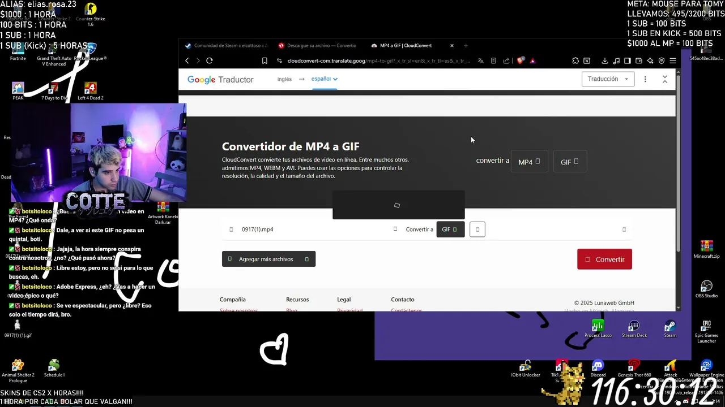Open a new browser tab
The height and width of the screenshot is (407, 725).
(466, 46)
